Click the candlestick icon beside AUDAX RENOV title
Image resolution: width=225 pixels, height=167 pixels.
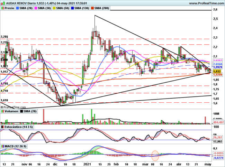tap(3, 3)
